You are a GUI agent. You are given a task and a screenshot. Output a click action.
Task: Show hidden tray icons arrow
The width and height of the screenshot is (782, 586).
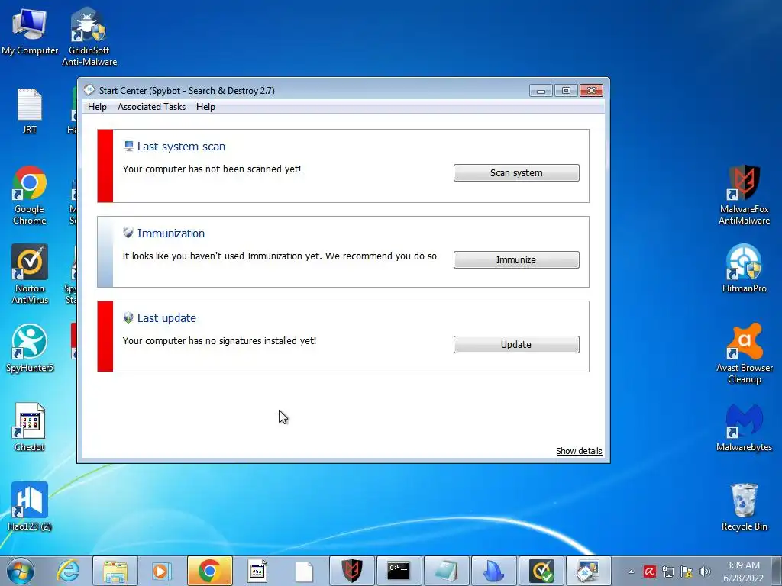tap(631, 572)
